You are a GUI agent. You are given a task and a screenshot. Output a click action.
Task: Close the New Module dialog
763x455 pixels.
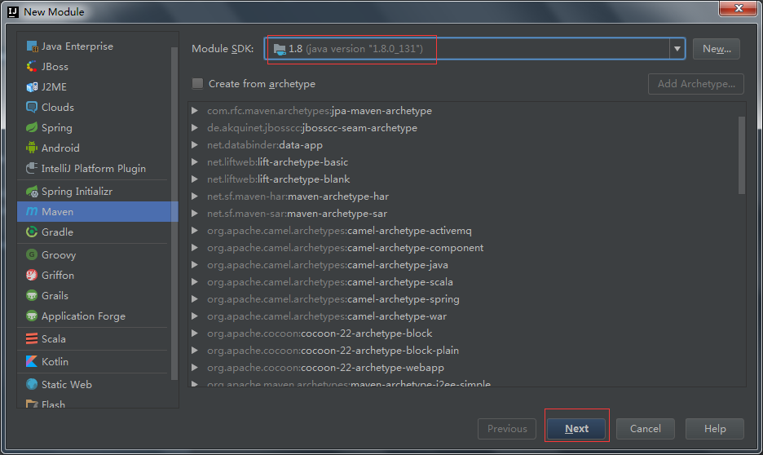pyautogui.click(x=739, y=8)
